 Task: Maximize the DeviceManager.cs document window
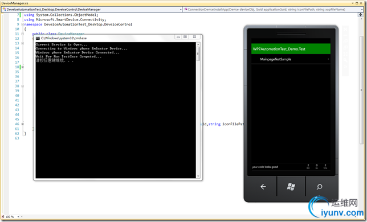click(357, 3)
